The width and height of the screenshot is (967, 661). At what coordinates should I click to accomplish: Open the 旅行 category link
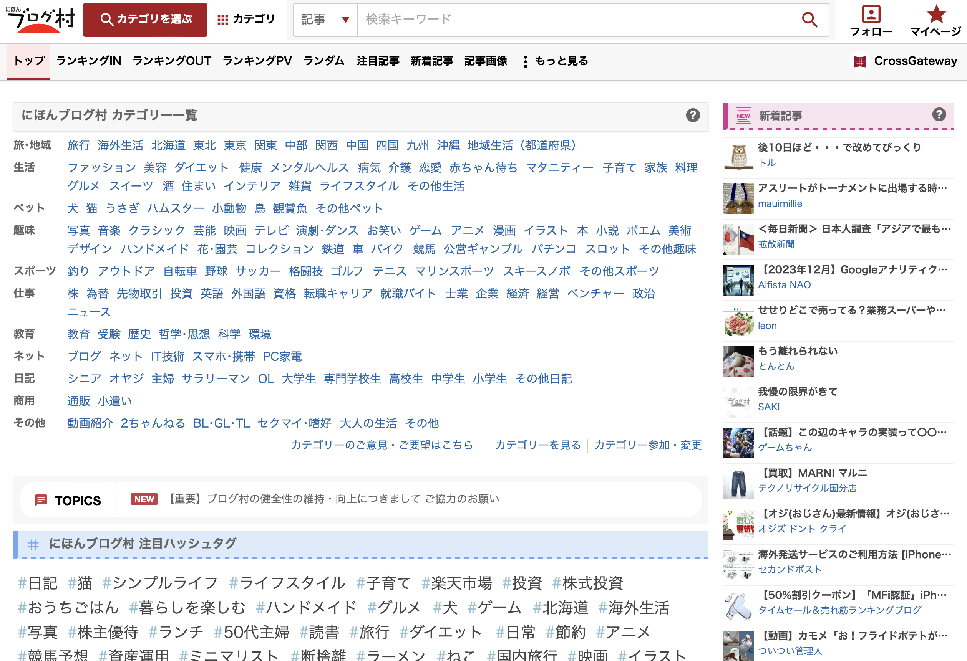(78, 145)
